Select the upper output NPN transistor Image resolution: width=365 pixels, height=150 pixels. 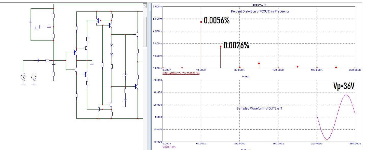137,35
